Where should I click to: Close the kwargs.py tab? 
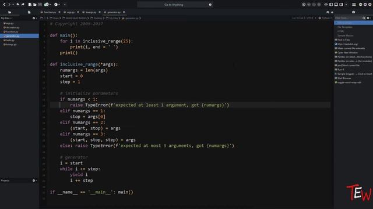pyautogui.click(x=100, y=12)
